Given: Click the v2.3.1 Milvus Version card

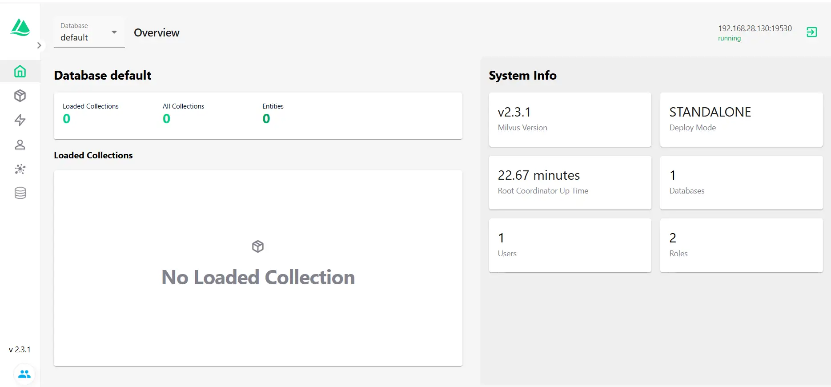Looking at the screenshot, I should [x=570, y=120].
